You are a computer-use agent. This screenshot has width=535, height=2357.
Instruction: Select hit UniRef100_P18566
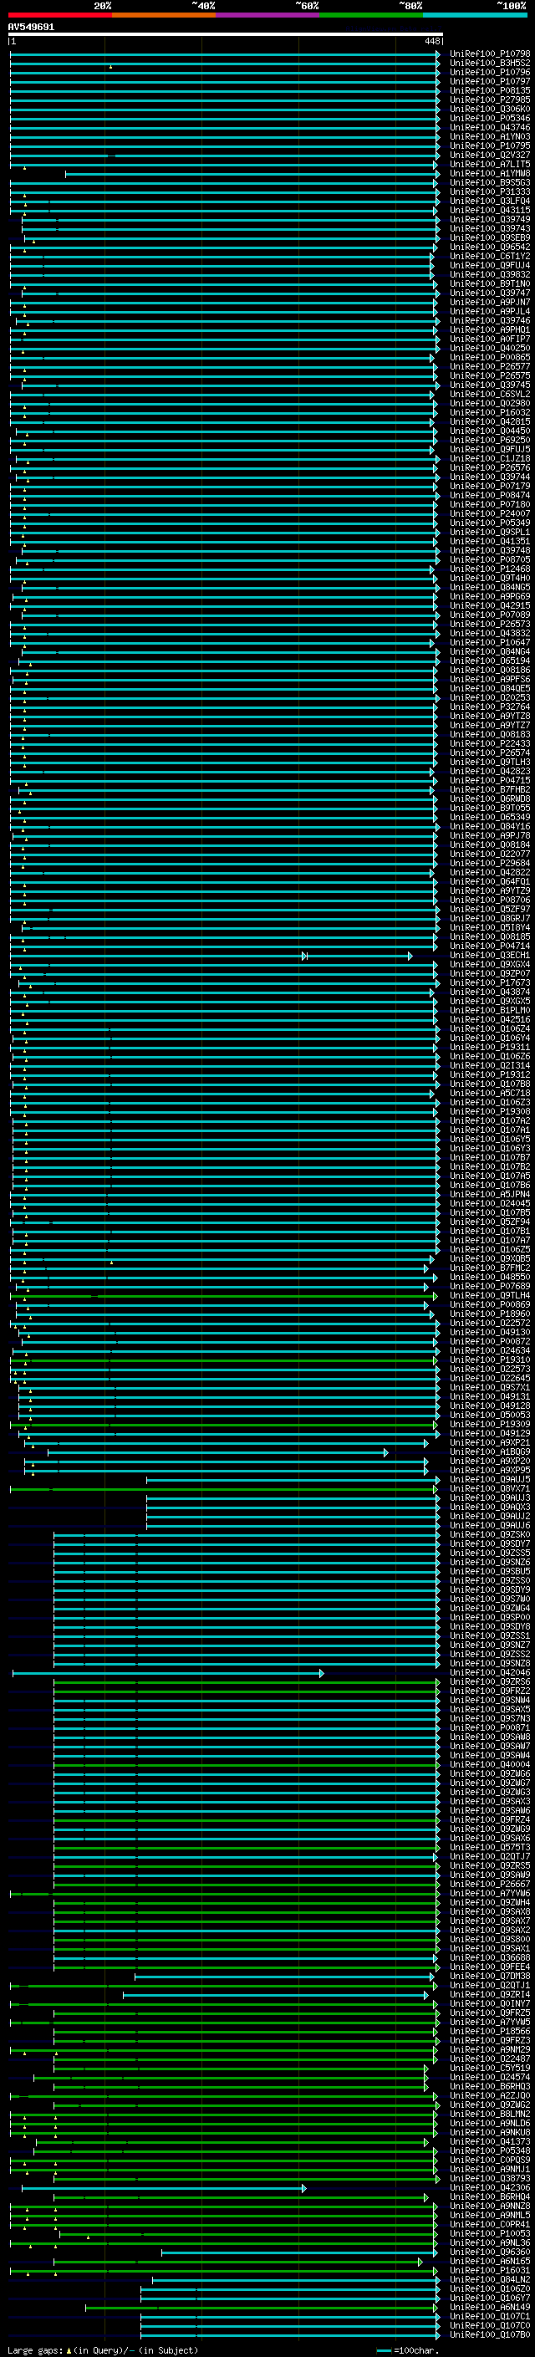[490, 2031]
